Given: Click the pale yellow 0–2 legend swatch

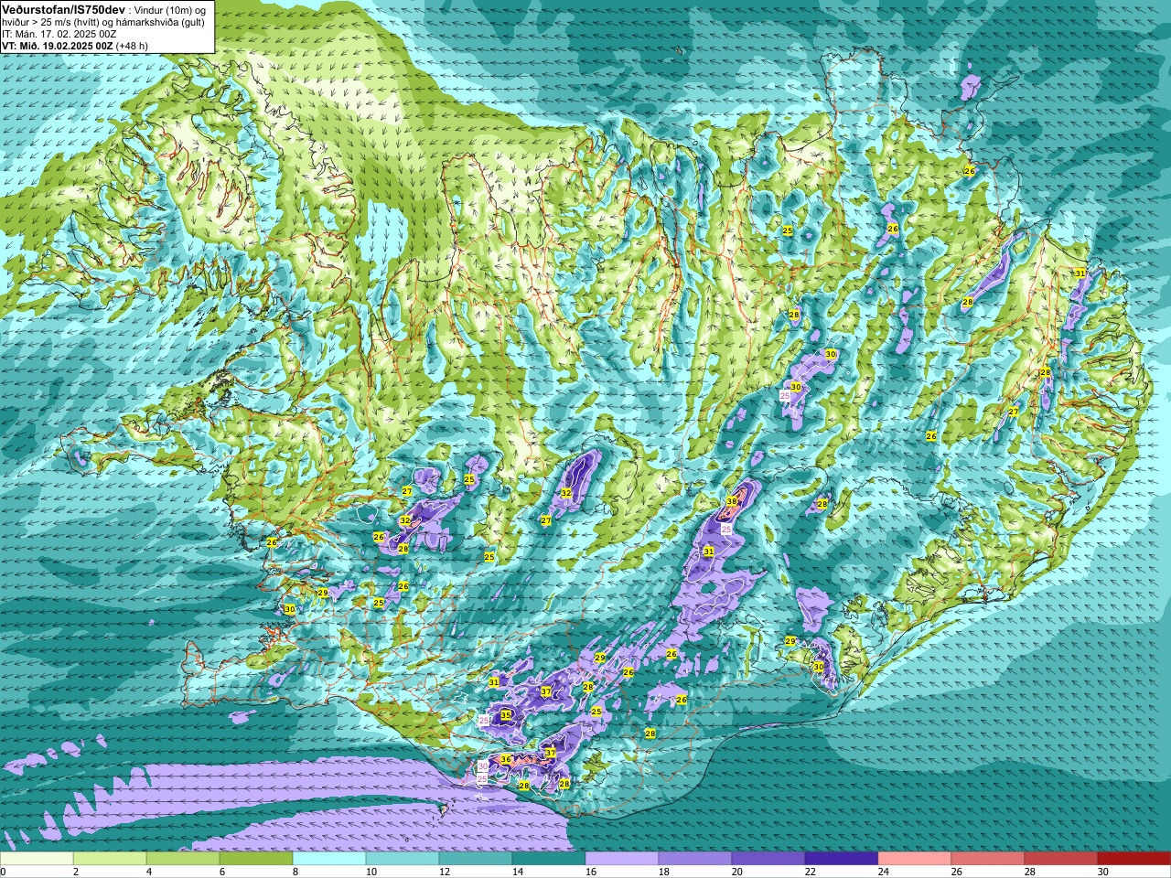Looking at the screenshot, I should click(x=37, y=859).
